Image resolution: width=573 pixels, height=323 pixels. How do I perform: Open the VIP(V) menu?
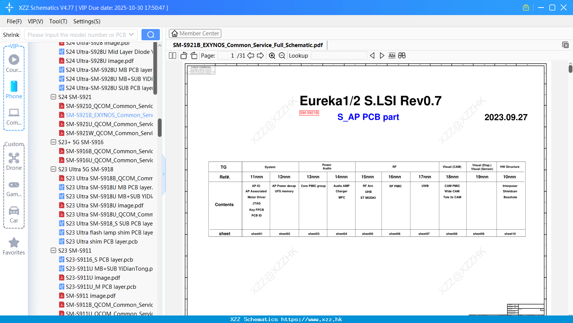click(35, 21)
